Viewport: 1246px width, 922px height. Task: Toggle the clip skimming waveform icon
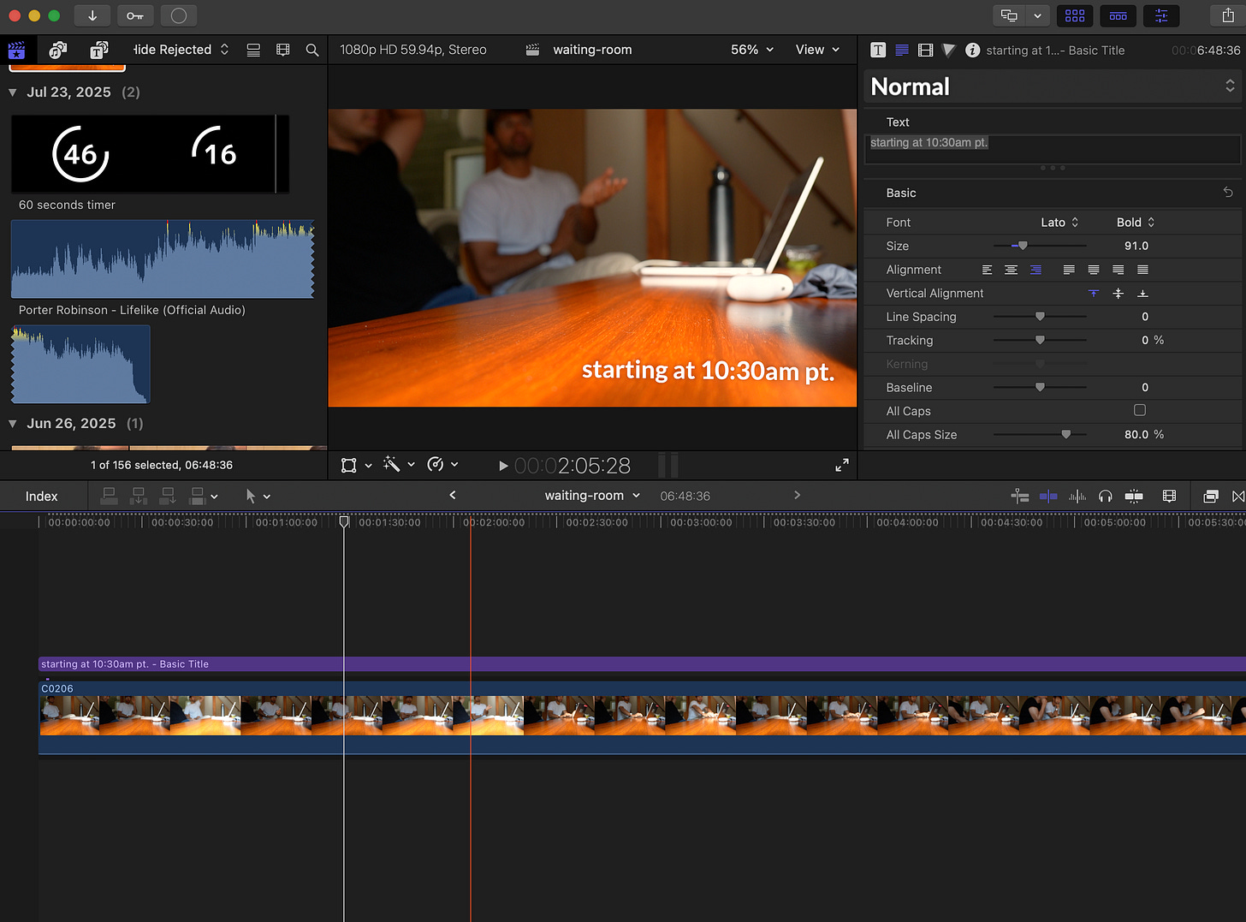pos(1077,497)
